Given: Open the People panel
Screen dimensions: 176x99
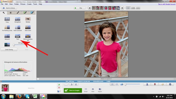Looking at the screenshot, I should pyautogui.click(x=147, y=84).
